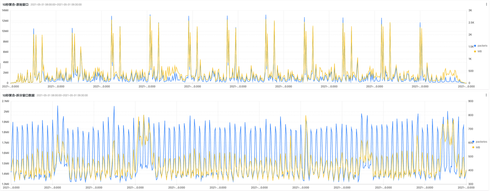
Task: Click the time range text of the top panel
Action: click(56, 5)
